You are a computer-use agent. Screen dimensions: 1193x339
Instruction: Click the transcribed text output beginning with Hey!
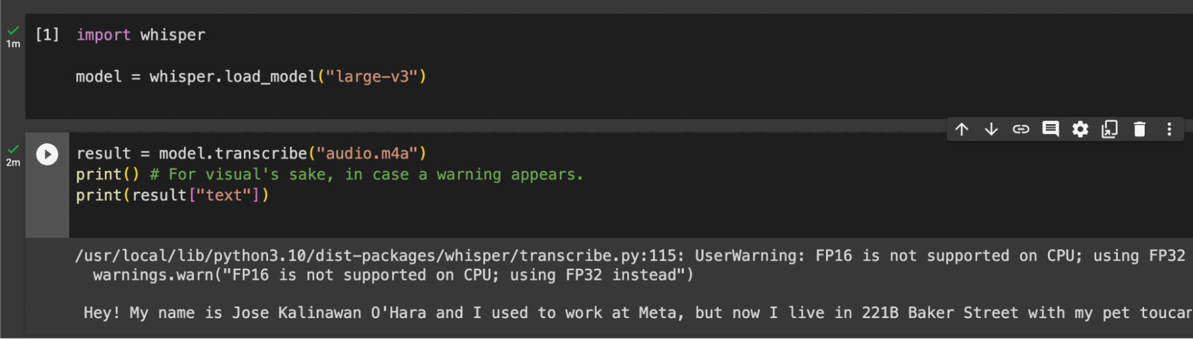pos(638,313)
